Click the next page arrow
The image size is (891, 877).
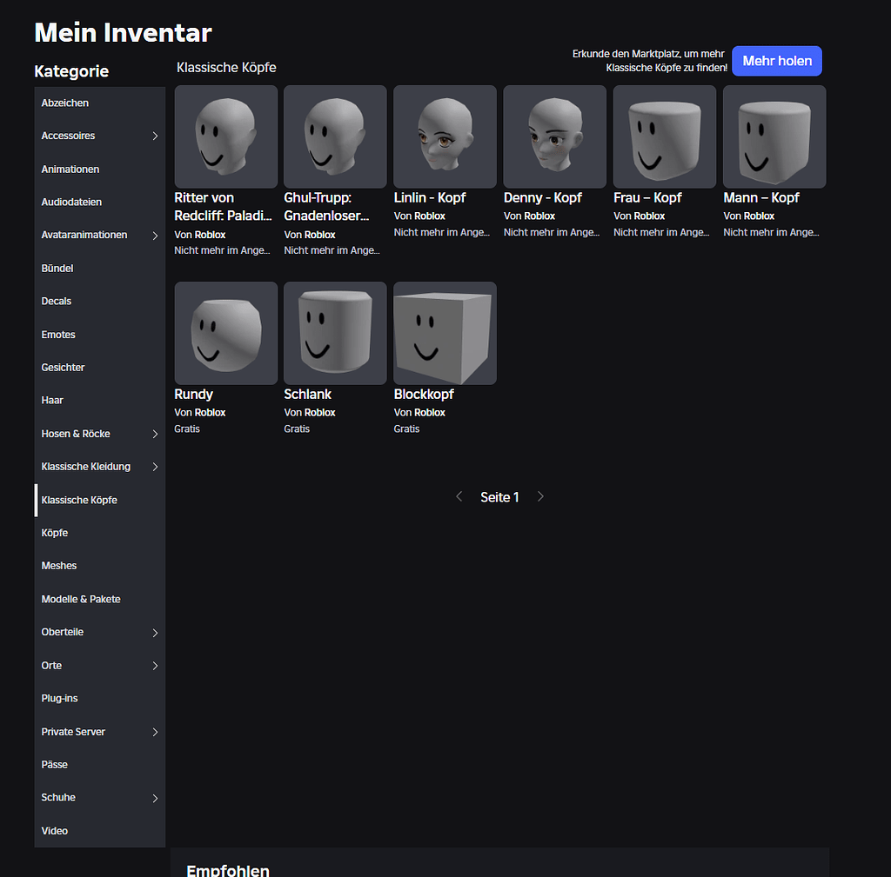(540, 496)
